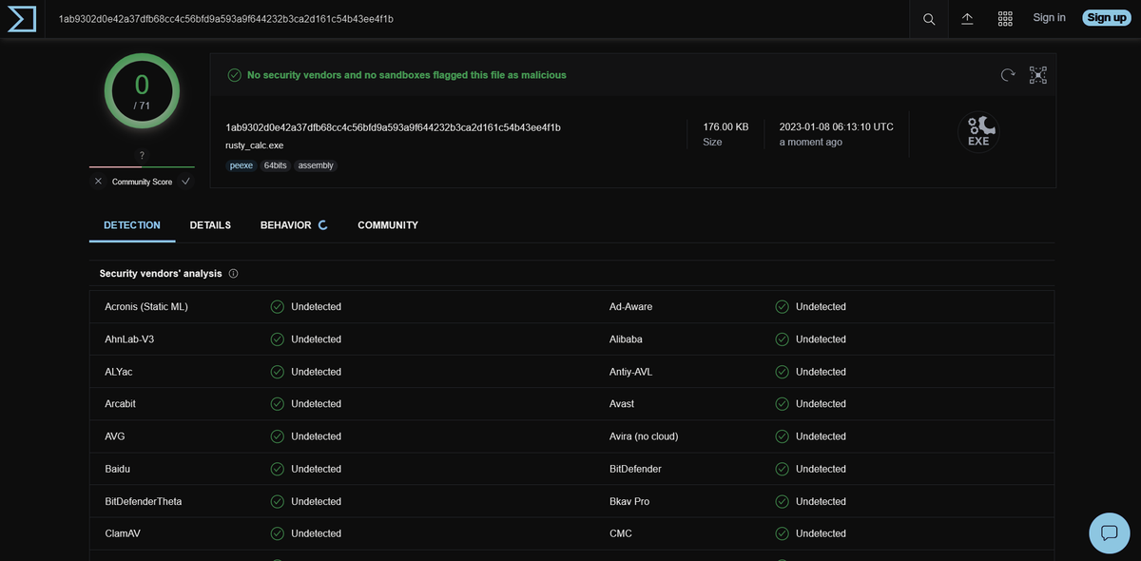
Task: Click the Security vendors' analysis heading
Action: [x=161, y=274]
